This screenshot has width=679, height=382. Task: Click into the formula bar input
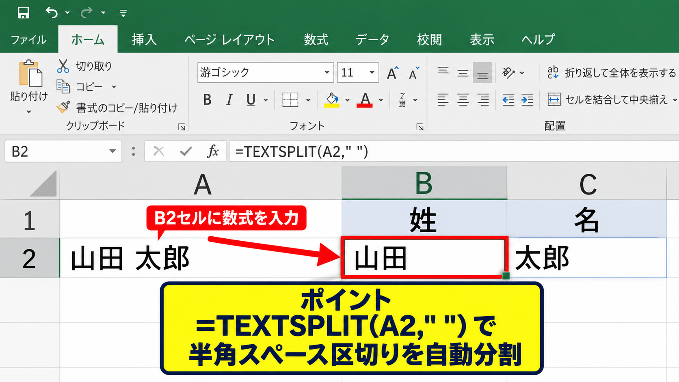(454, 151)
